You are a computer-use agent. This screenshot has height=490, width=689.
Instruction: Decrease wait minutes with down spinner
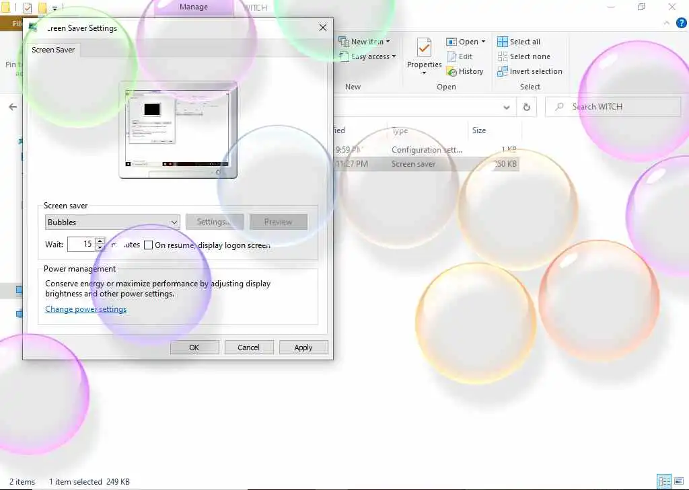100,247
